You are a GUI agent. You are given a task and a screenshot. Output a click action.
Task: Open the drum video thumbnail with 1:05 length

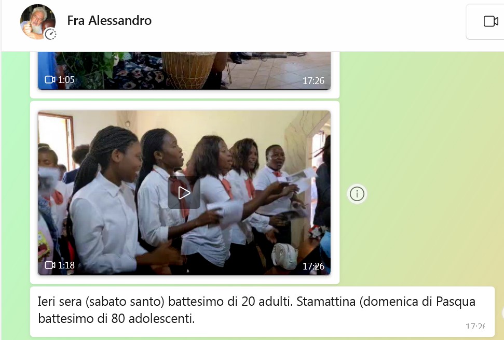pos(184,70)
